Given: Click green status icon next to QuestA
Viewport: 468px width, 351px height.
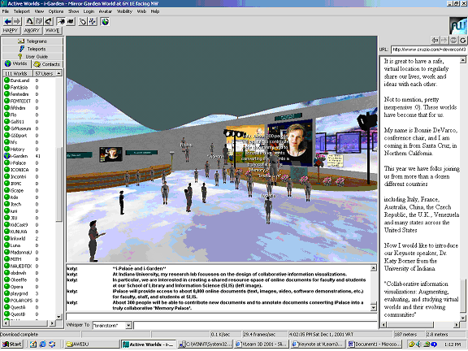Looking at the screenshot, I should pyautogui.click(x=6, y=307).
